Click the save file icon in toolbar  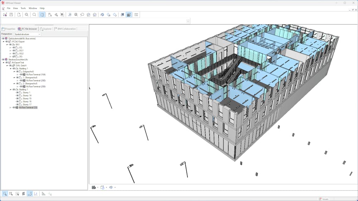click(x=11, y=15)
